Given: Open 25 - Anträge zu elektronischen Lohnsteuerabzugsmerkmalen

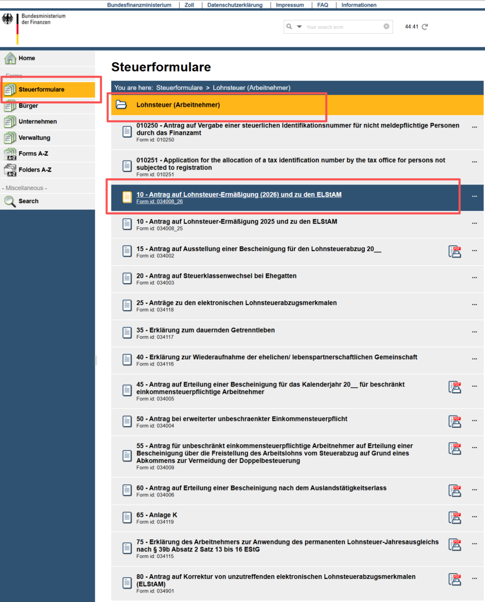Looking at the screenshot, I should click(237, 303).
